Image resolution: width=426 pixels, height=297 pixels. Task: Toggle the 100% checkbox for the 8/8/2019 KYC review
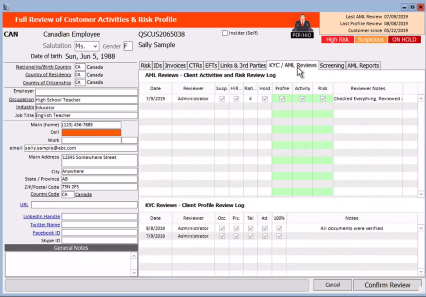pos(279,228)
